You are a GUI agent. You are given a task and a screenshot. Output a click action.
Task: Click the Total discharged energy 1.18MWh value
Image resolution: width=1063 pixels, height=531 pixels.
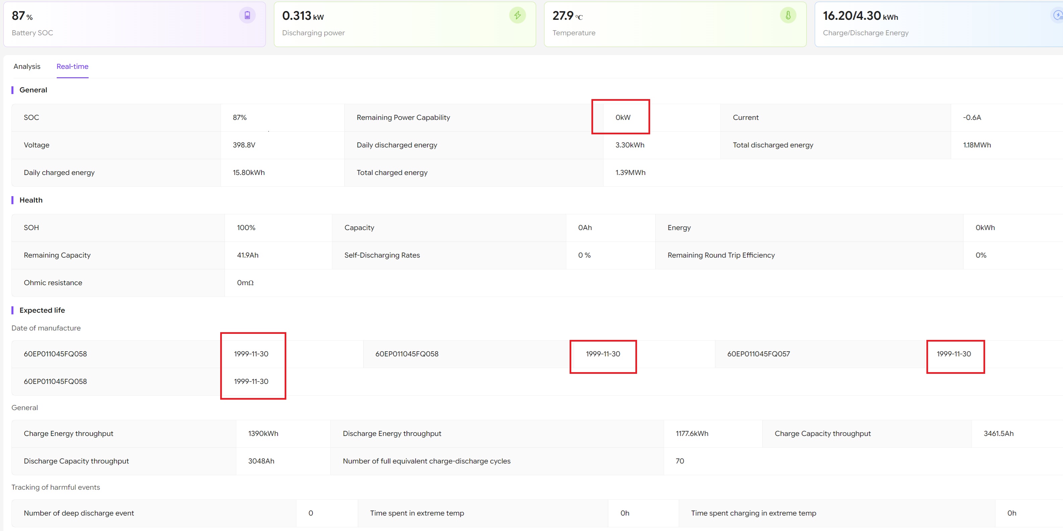click(977, 145)
